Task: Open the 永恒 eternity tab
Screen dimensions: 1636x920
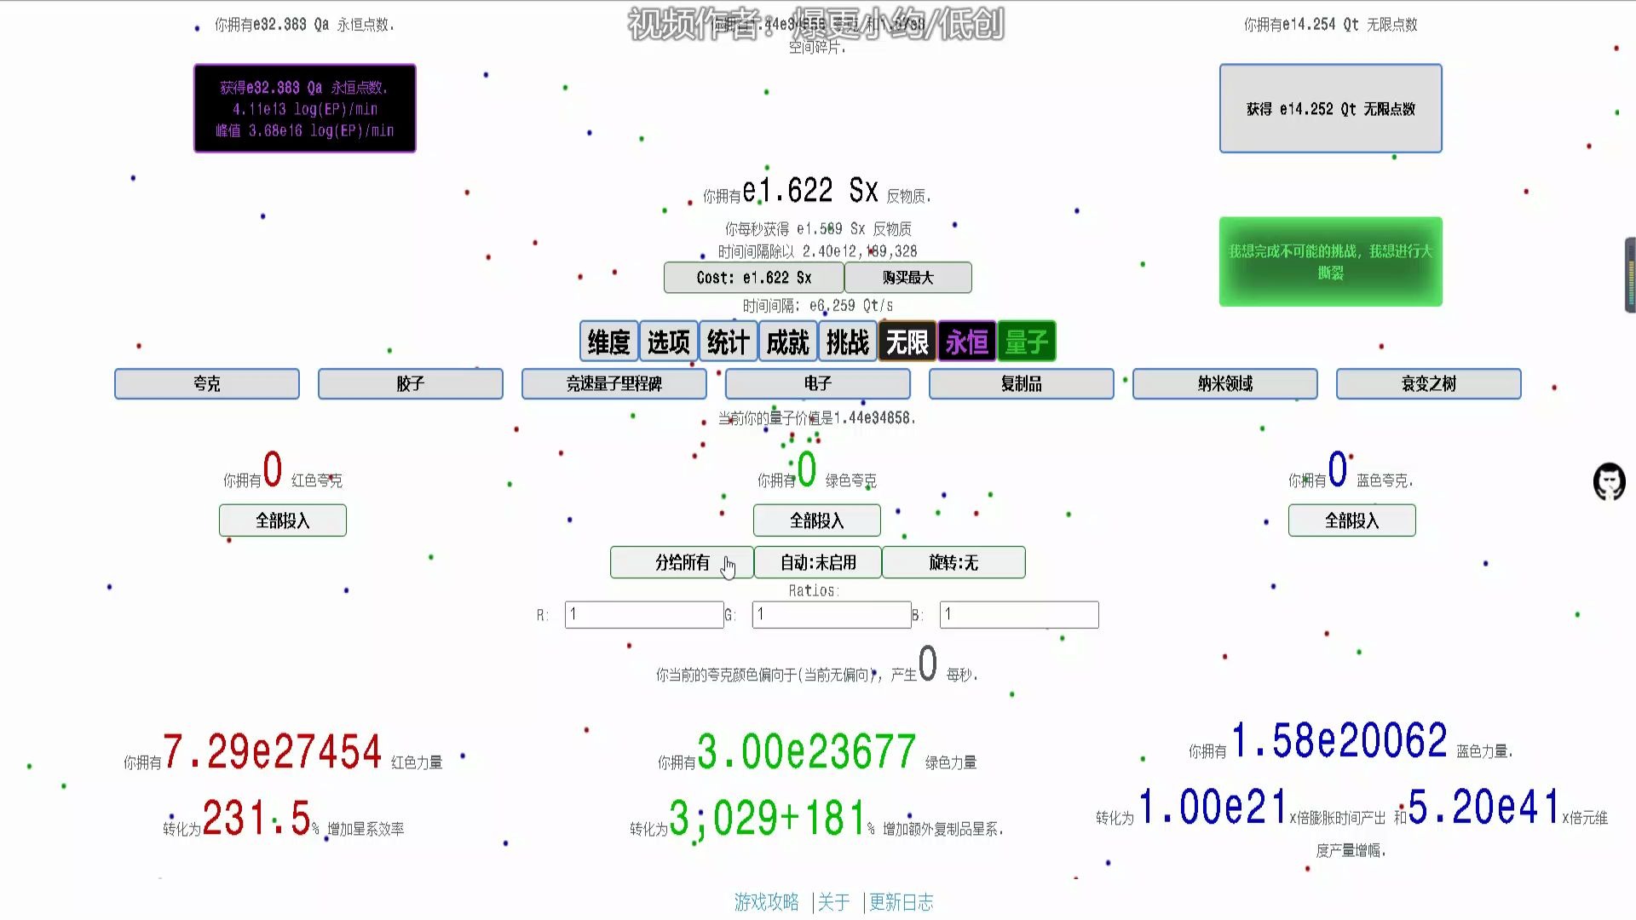Action: pos(966,342)
